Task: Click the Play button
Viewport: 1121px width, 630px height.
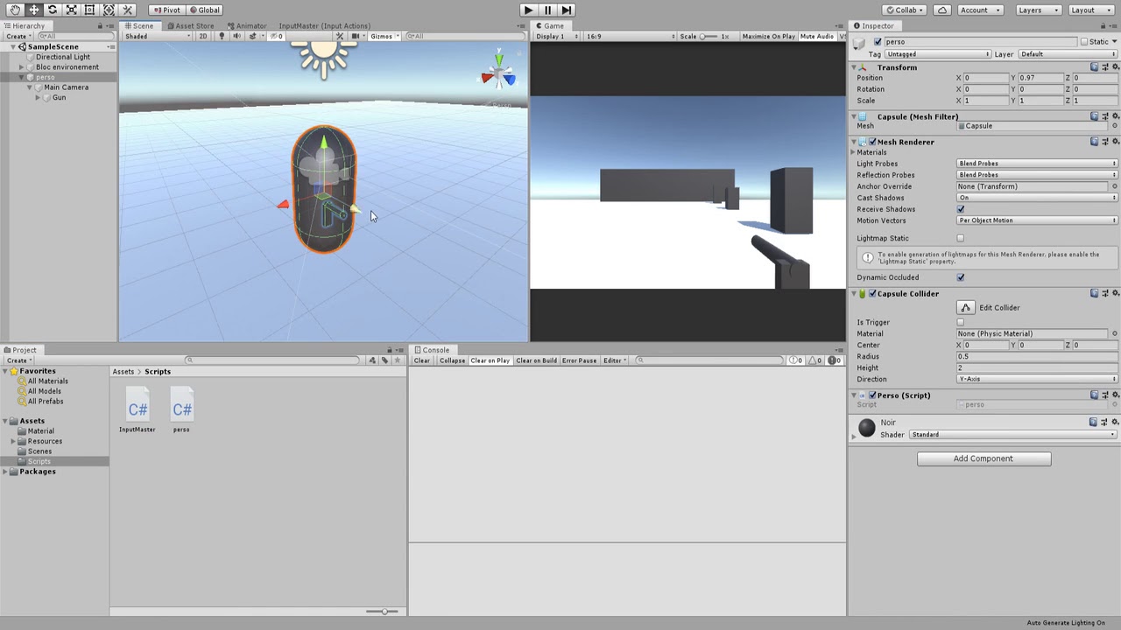Action: (x=528, y=10)
